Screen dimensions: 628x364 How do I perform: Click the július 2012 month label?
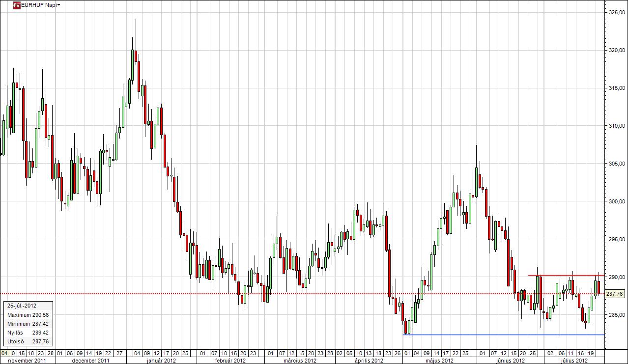[573, 360]
